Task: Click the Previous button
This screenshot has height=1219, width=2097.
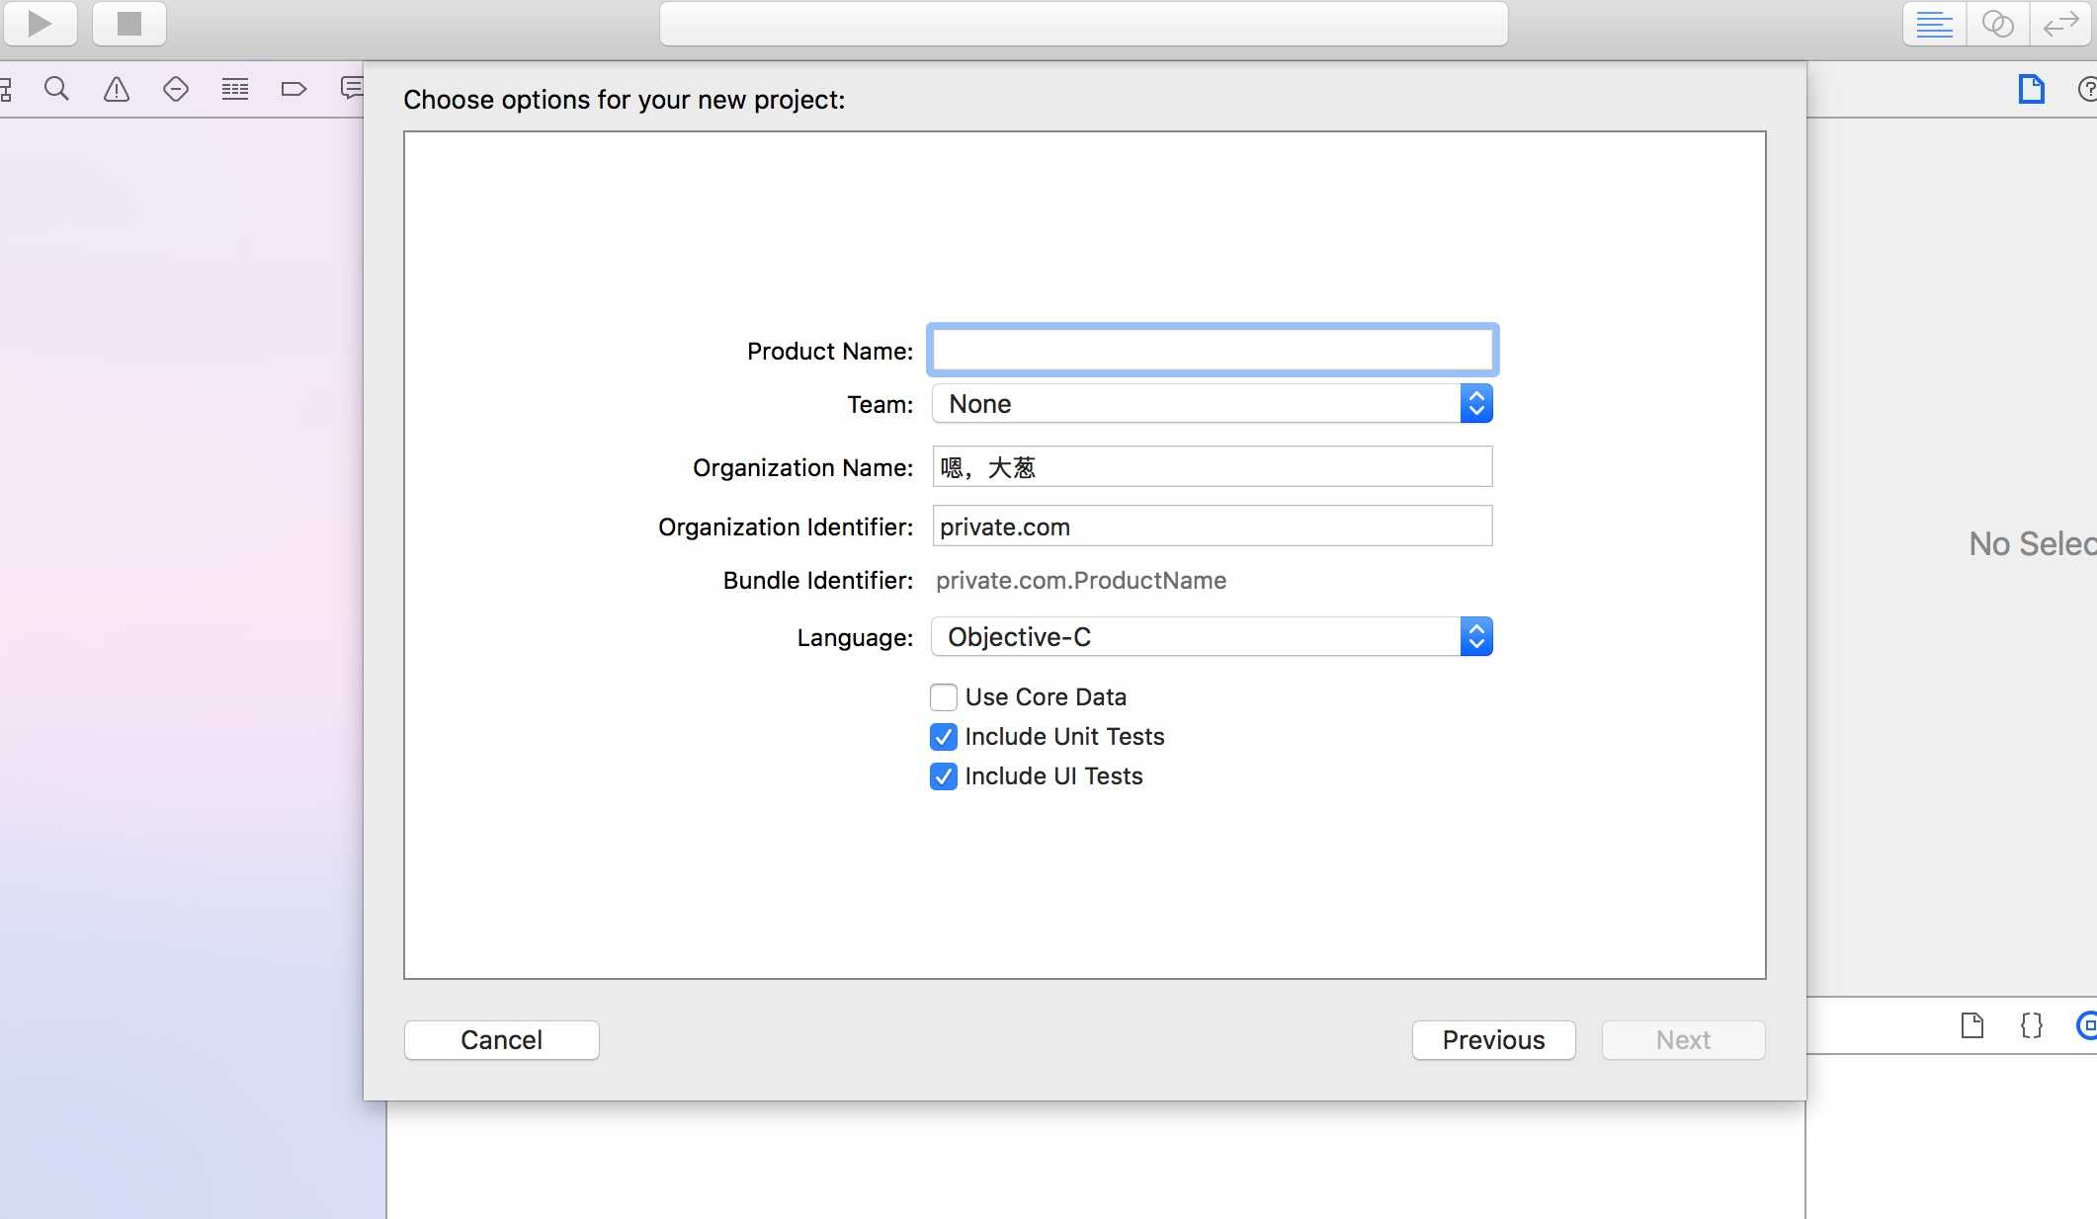Action: tap(1493, 1039)
